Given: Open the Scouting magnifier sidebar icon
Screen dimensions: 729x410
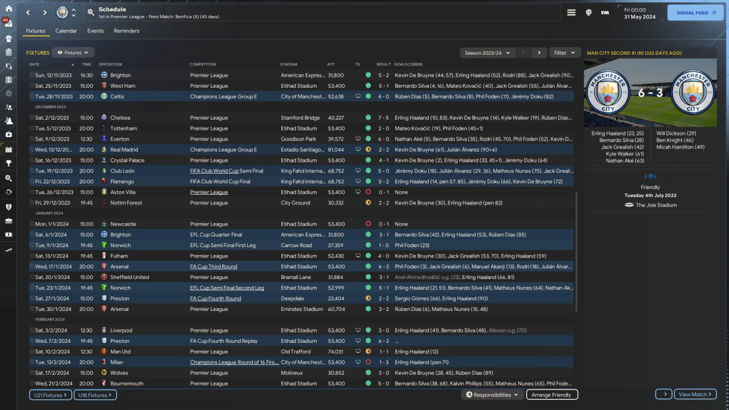Looking at the screenshot, I should (9, 178).
